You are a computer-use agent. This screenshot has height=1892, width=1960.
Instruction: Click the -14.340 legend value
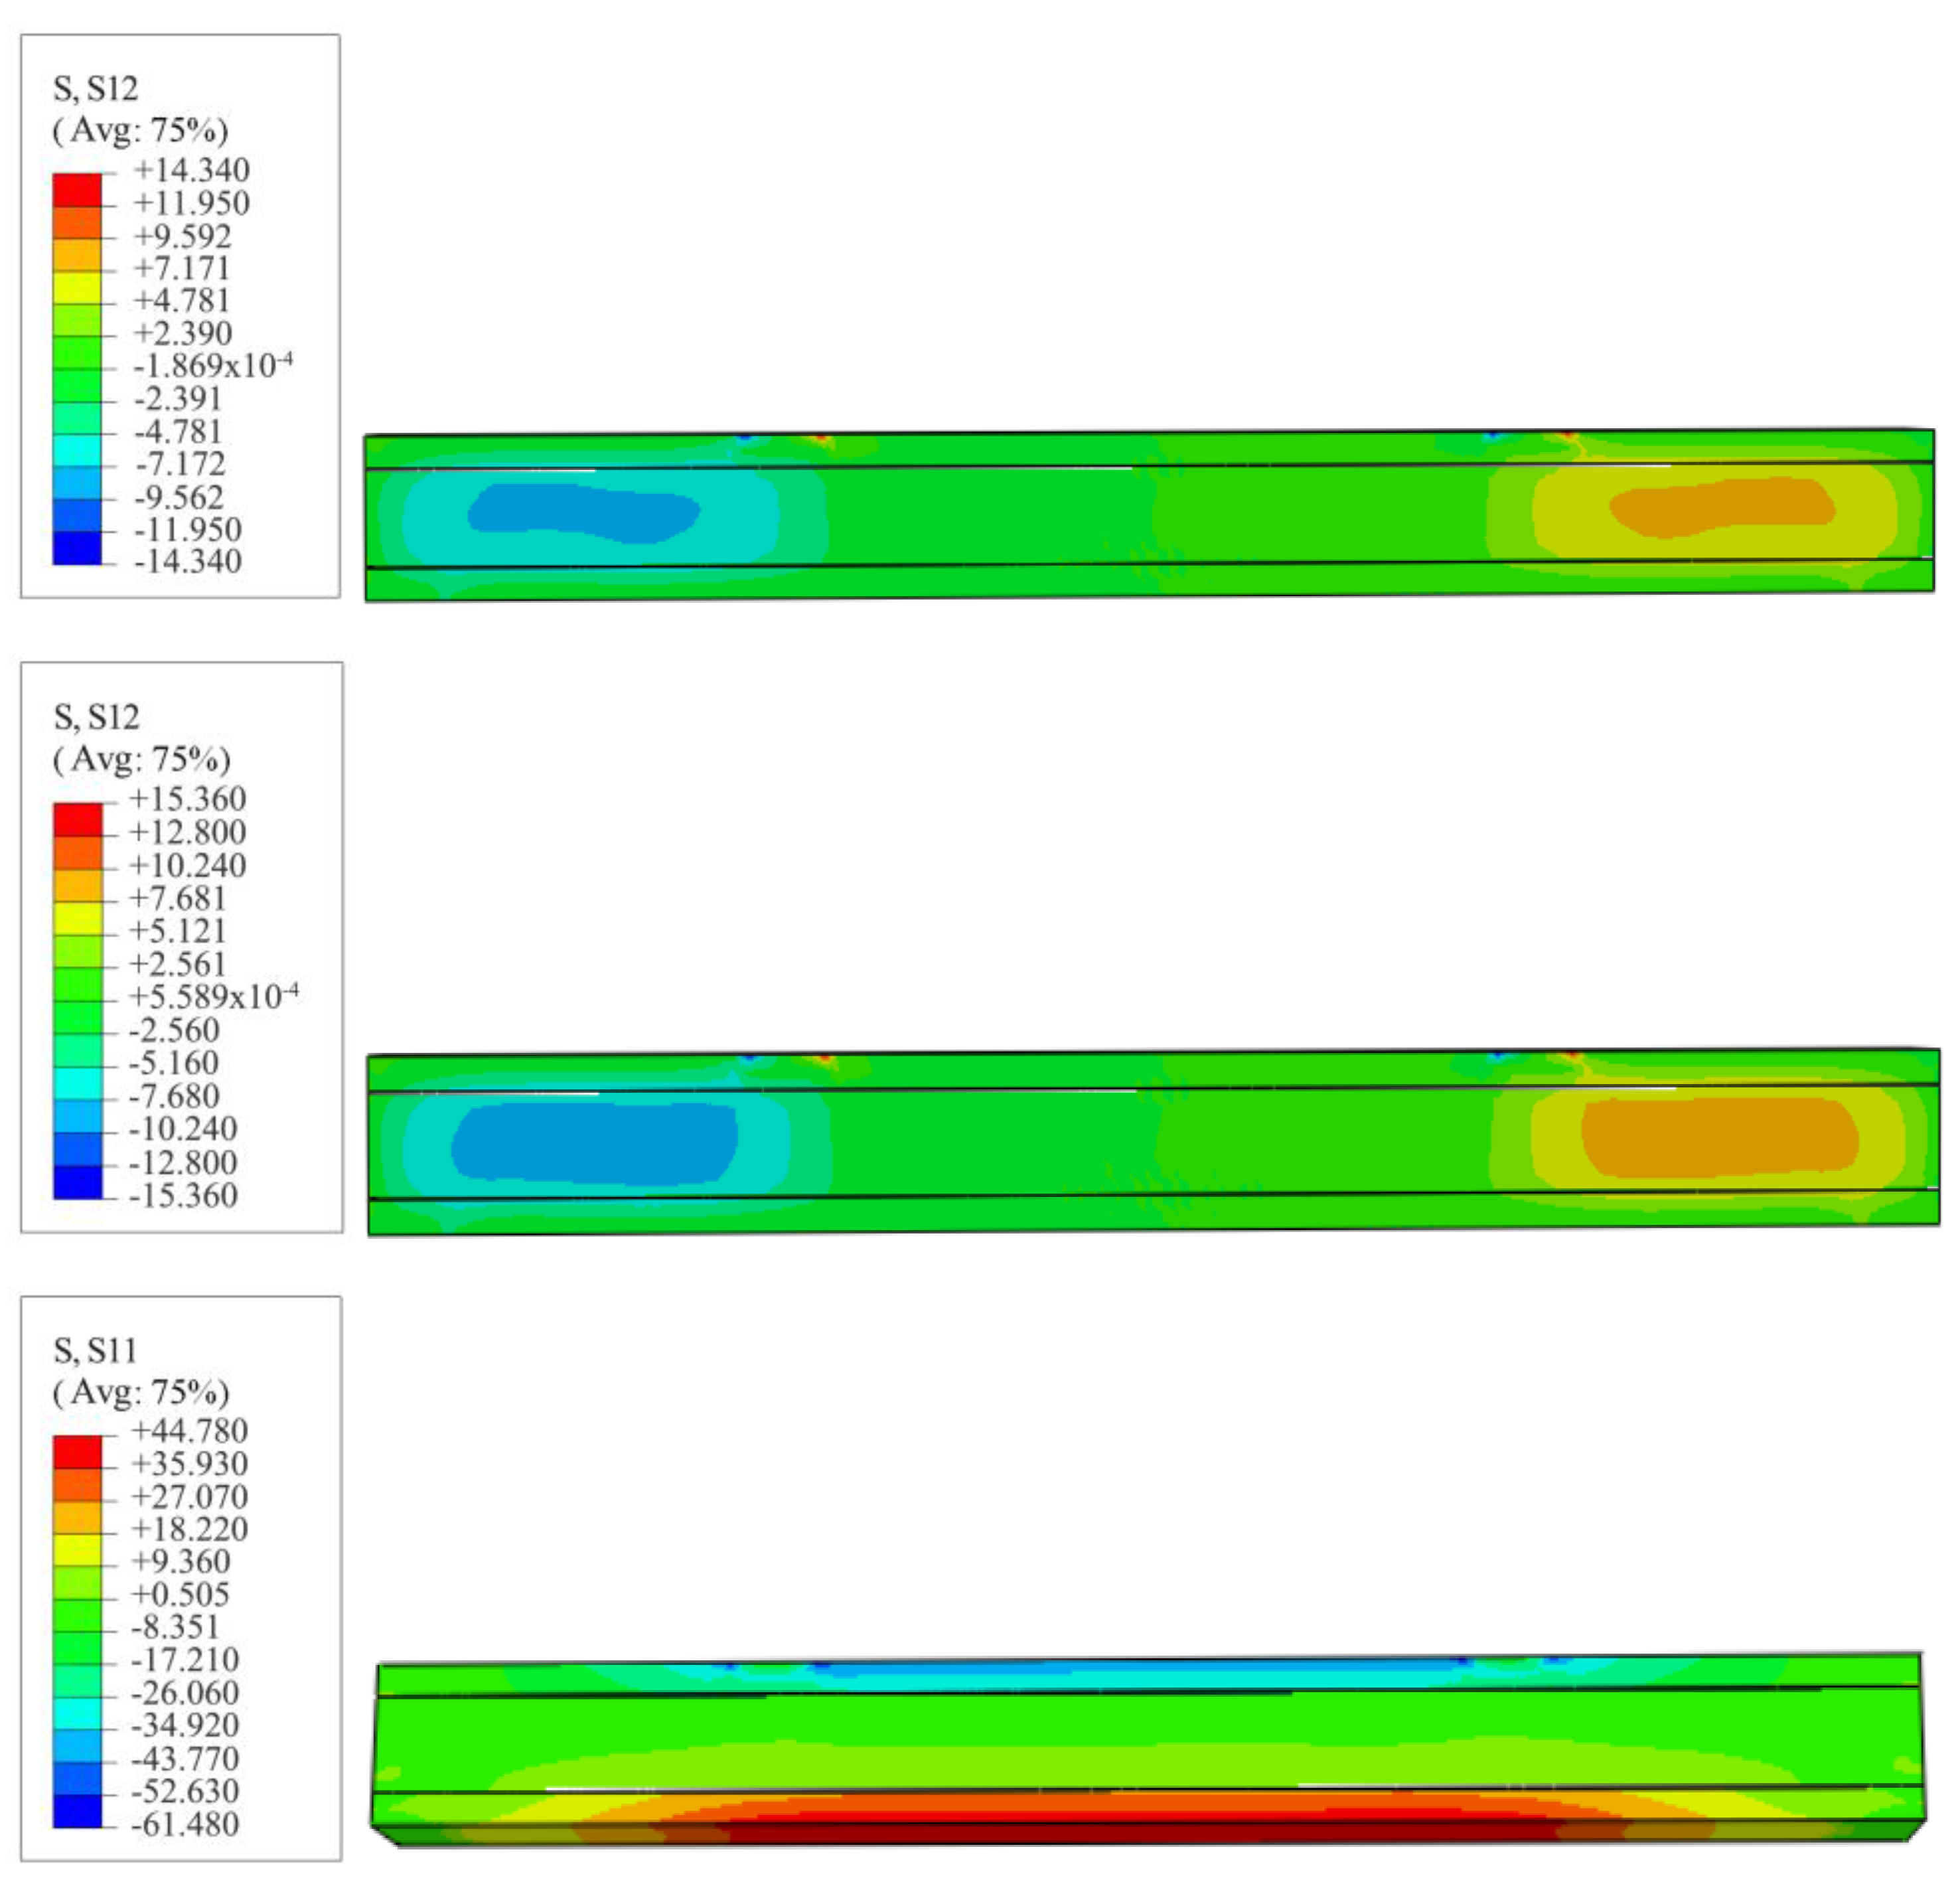coord(187,561)
